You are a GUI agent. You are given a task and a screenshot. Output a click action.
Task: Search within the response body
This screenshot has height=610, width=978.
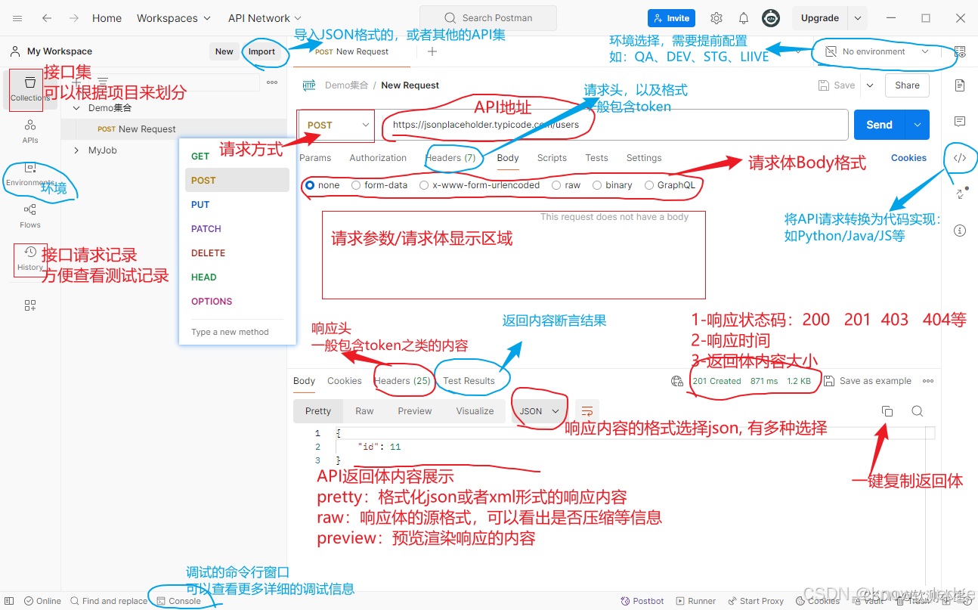click(916, 410)
